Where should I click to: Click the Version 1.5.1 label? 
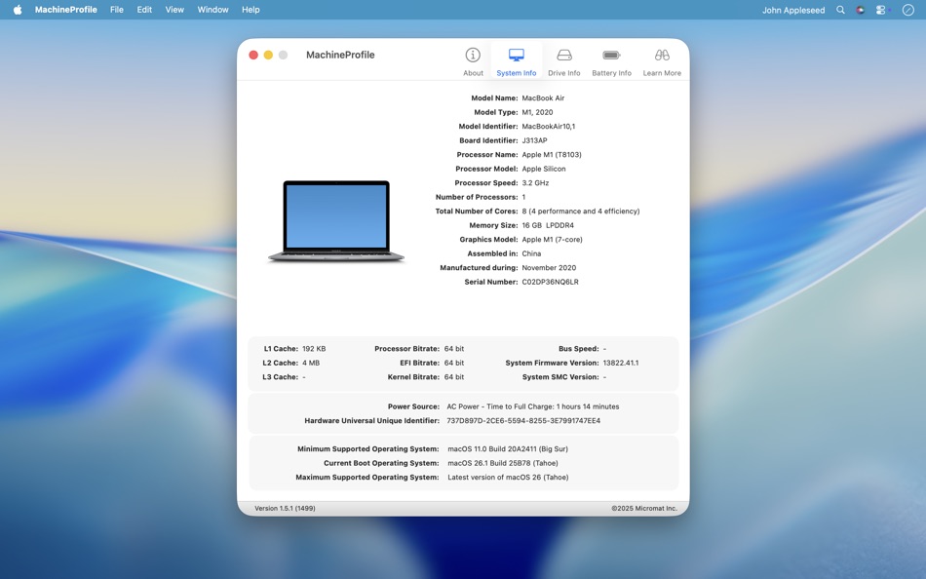(x=287, y=507)
